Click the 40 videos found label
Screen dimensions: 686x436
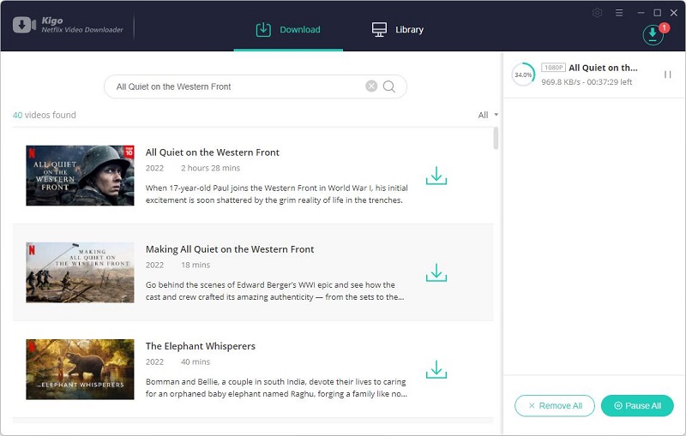(45, 115)
